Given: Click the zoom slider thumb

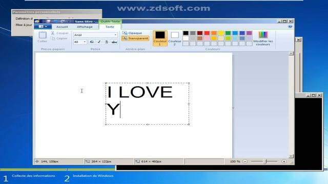Looking at the screenshot, I should (x=265, y=162).
